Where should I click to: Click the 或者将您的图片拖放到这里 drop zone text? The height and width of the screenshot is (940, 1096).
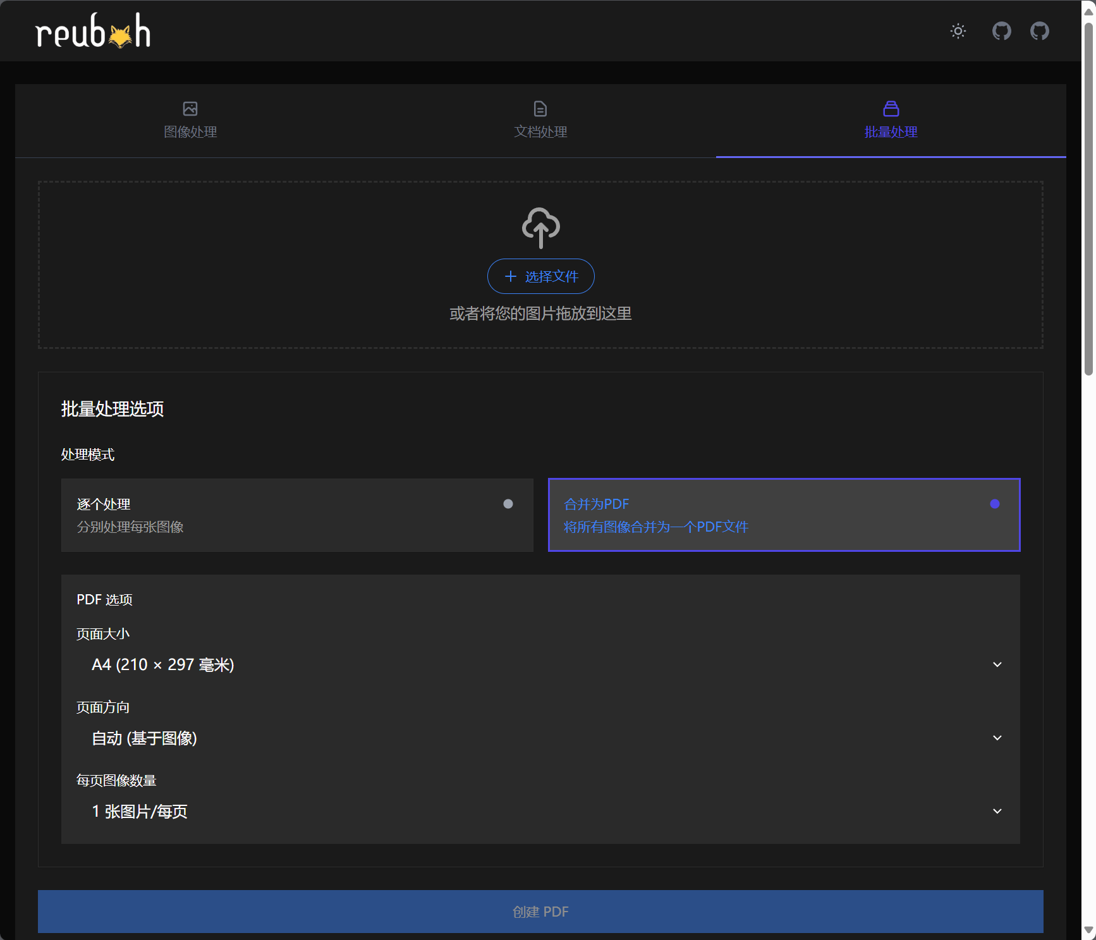pos(540,314)
